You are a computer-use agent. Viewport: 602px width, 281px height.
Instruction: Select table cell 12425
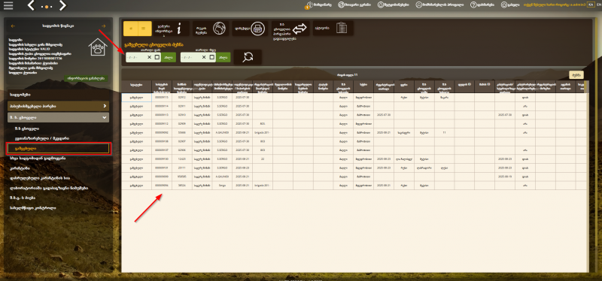point(182,159)
